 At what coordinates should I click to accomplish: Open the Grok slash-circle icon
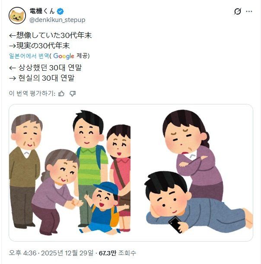(237, 12)
